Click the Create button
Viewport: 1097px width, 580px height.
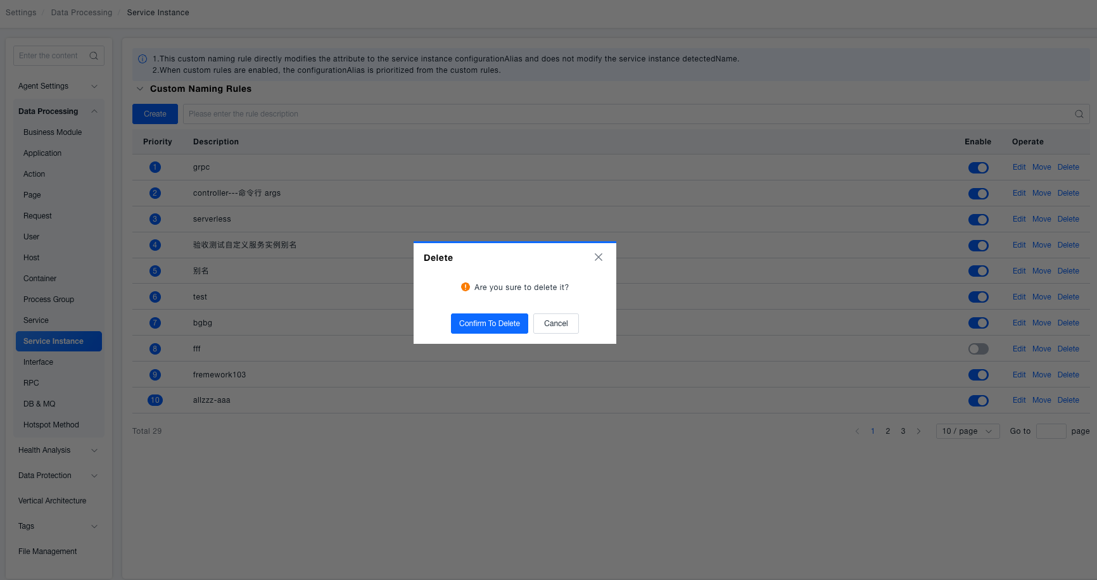click(x=155, y=114)
